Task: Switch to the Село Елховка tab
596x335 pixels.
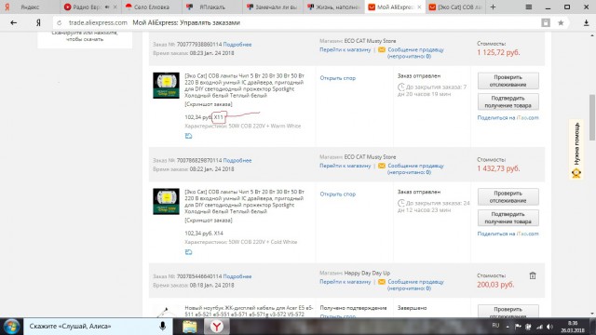Action: [151, 7]
